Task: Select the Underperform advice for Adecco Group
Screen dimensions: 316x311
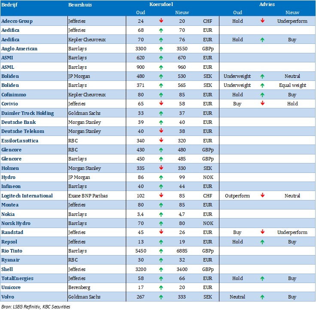Action: tap(292, 21)
